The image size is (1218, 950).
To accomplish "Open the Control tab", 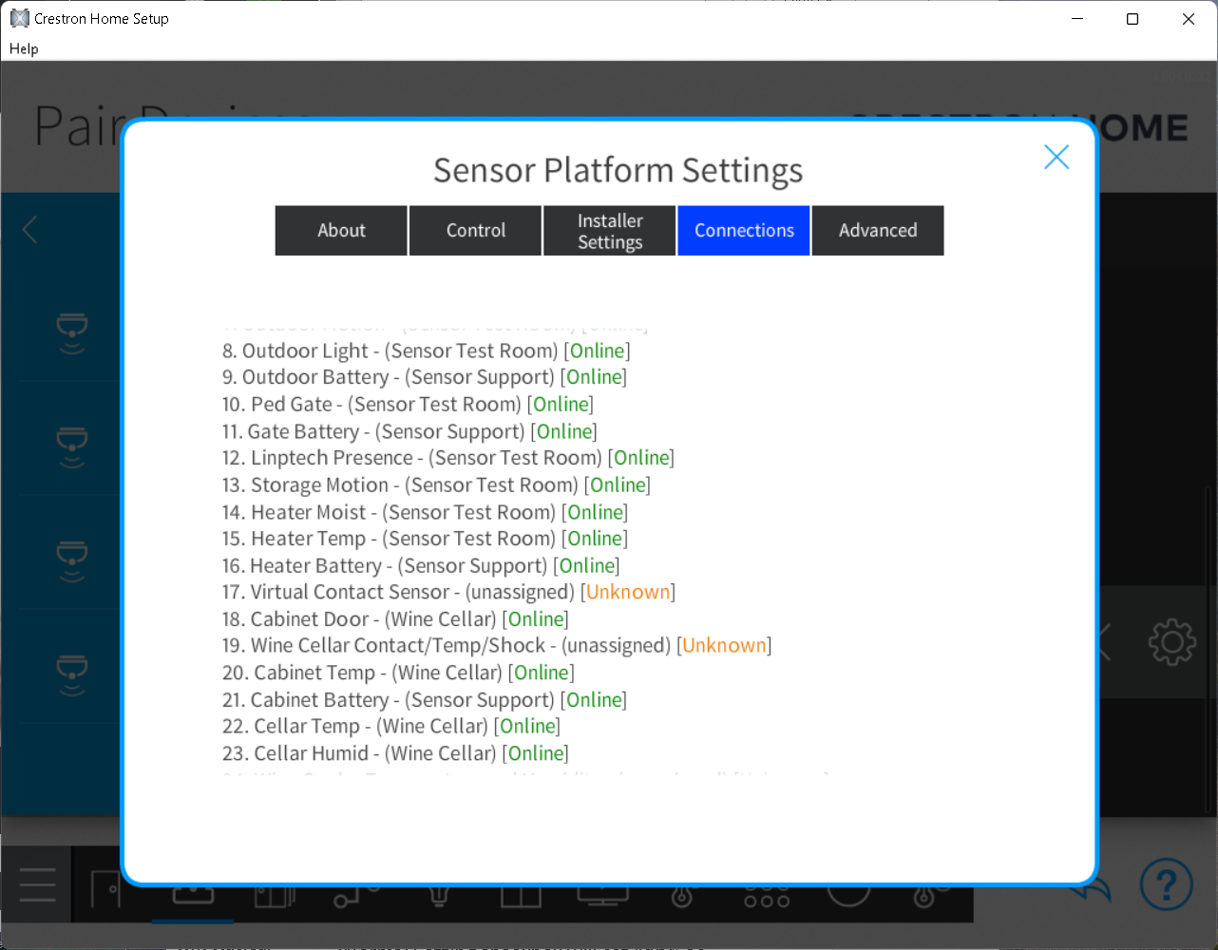I will coord(475,231).
